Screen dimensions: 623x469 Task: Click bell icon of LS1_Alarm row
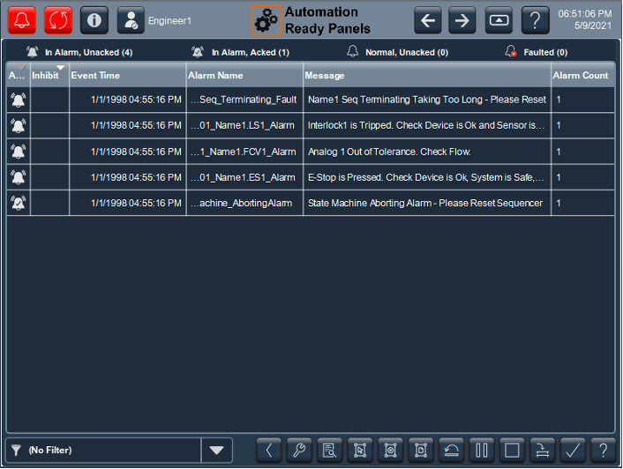point(19,126)
